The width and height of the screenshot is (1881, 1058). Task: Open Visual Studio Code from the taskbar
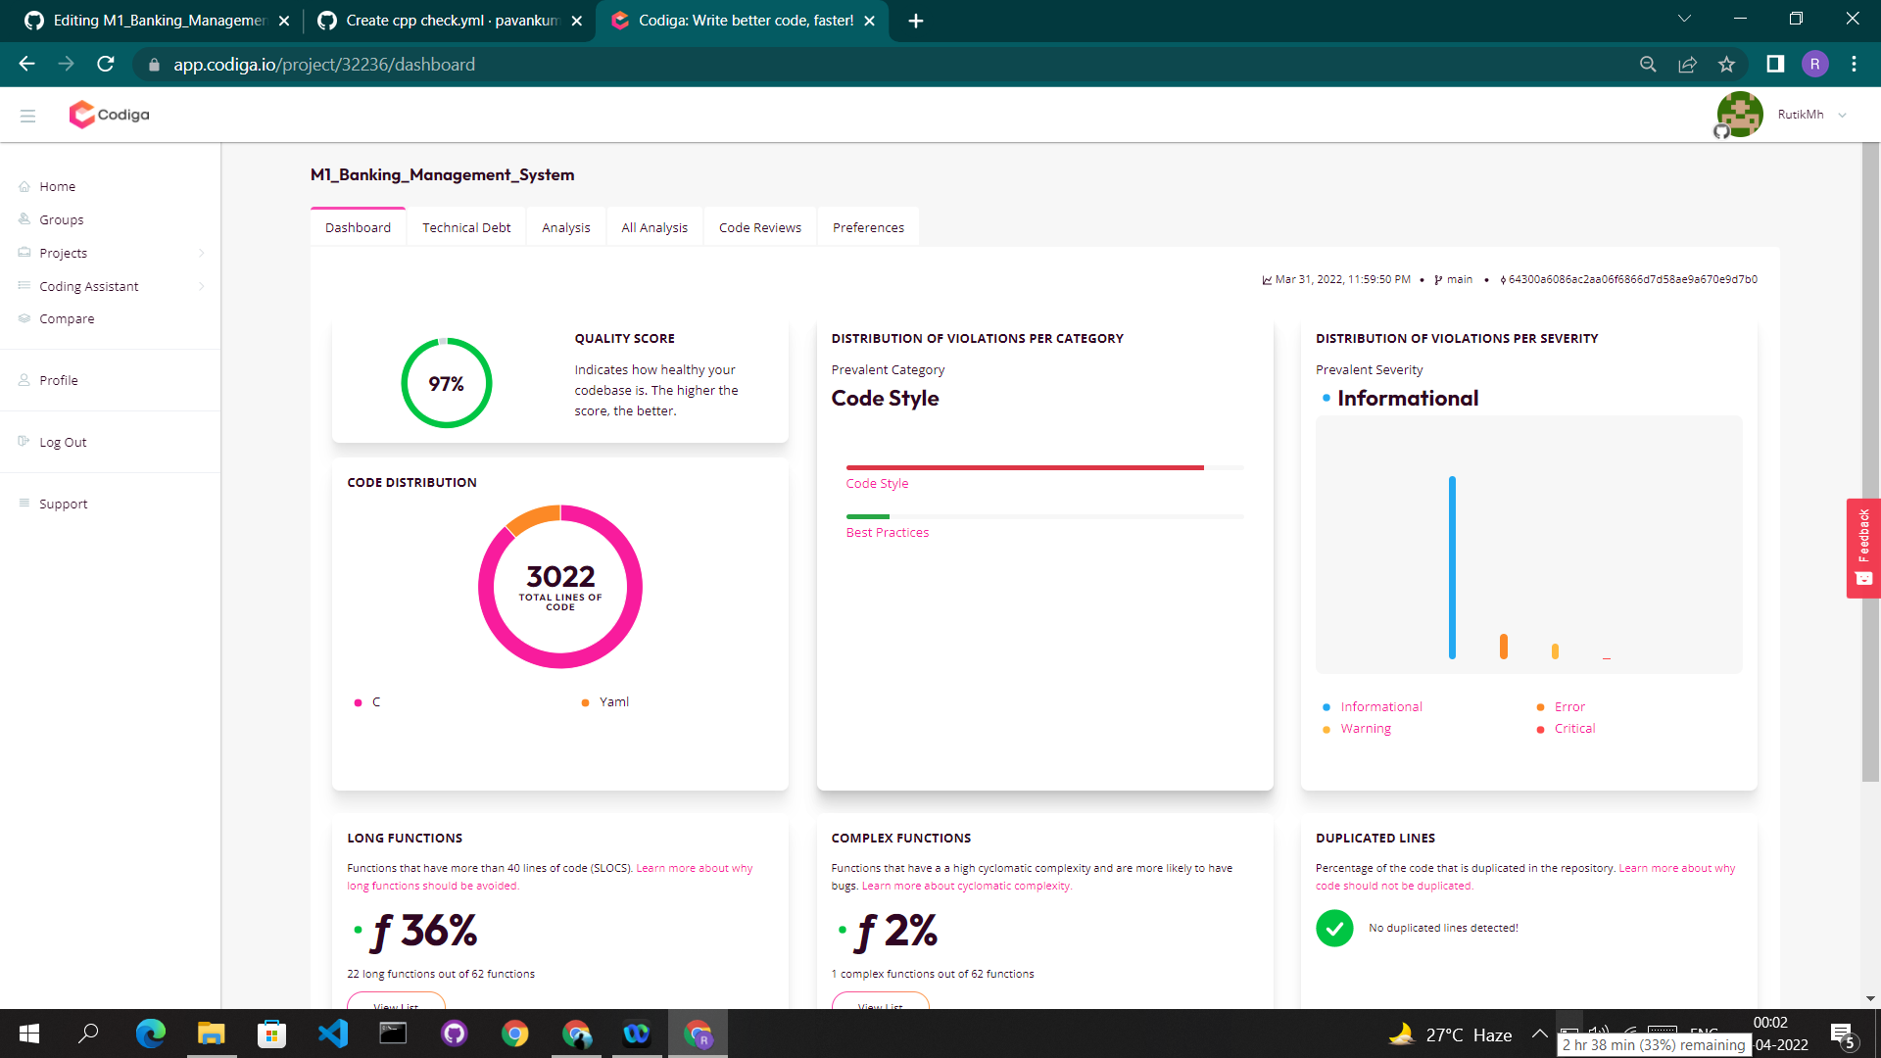click(333, 1034)
